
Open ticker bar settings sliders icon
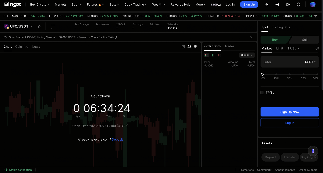pos(316,16)
